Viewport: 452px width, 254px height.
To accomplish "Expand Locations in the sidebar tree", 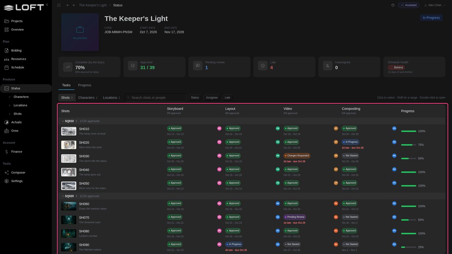I will click(10, 105).
